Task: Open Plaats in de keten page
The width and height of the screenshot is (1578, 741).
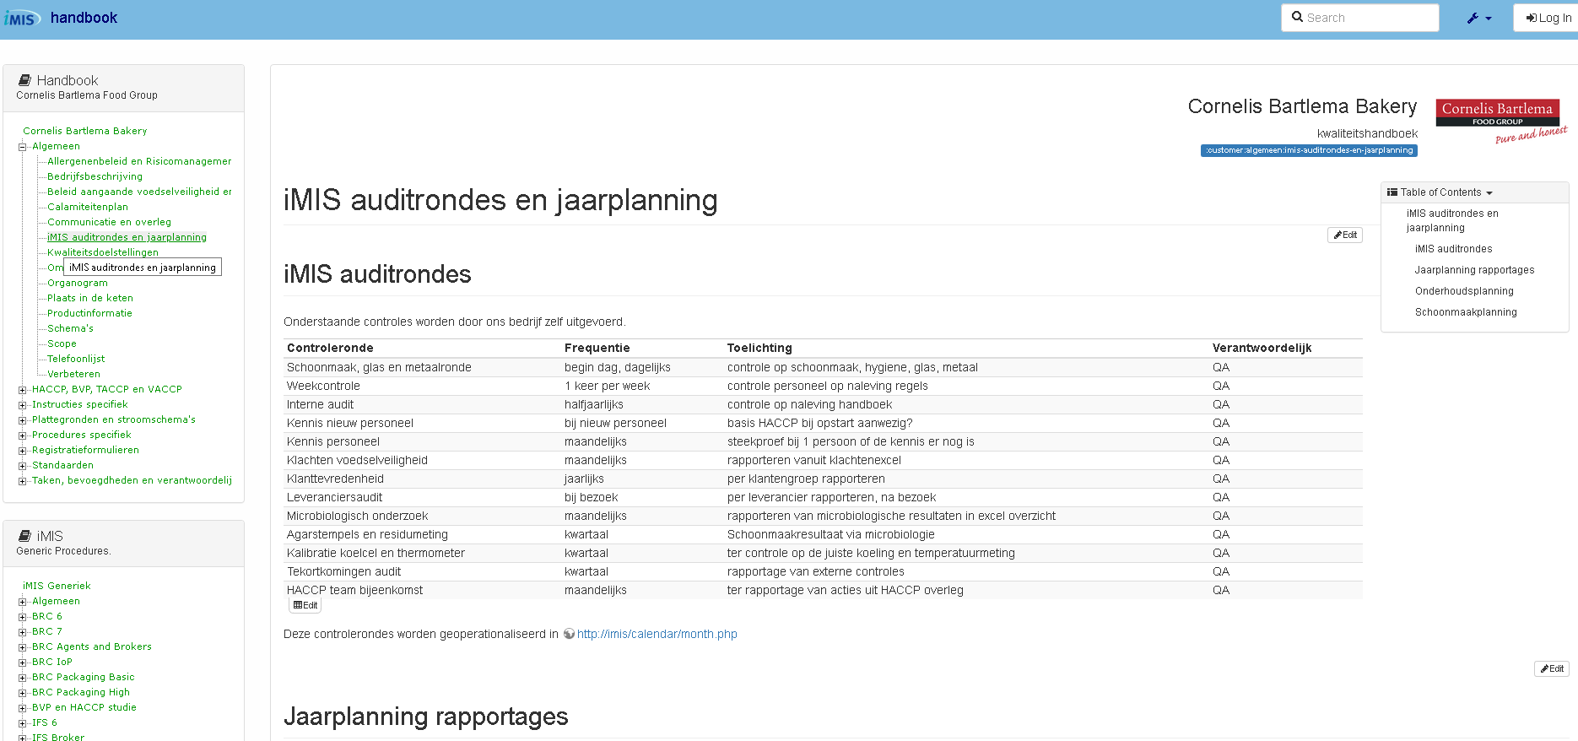Action: [90, 298]
